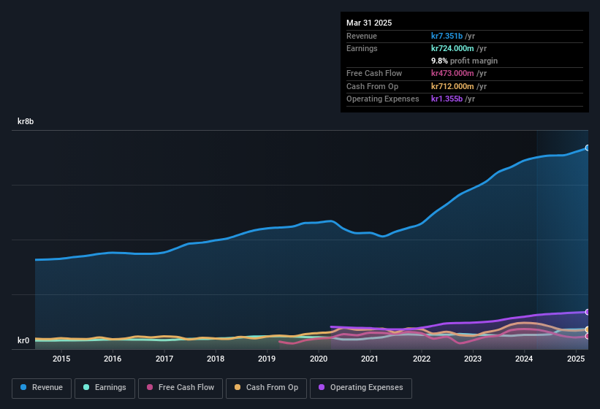
Task: Click the 2018 x-axis label
Action: tap(216, 359)
